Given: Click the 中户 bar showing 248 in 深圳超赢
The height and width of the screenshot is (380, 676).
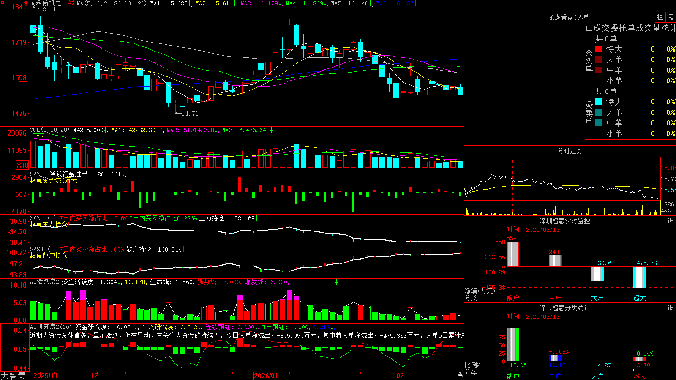Looking at the screenshot, I should pyautogui.click(x=555, y=261).
